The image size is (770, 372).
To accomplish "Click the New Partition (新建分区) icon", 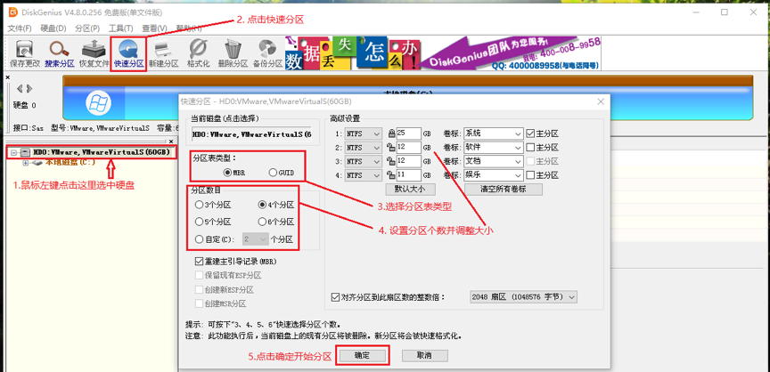I will pos(163,54).
